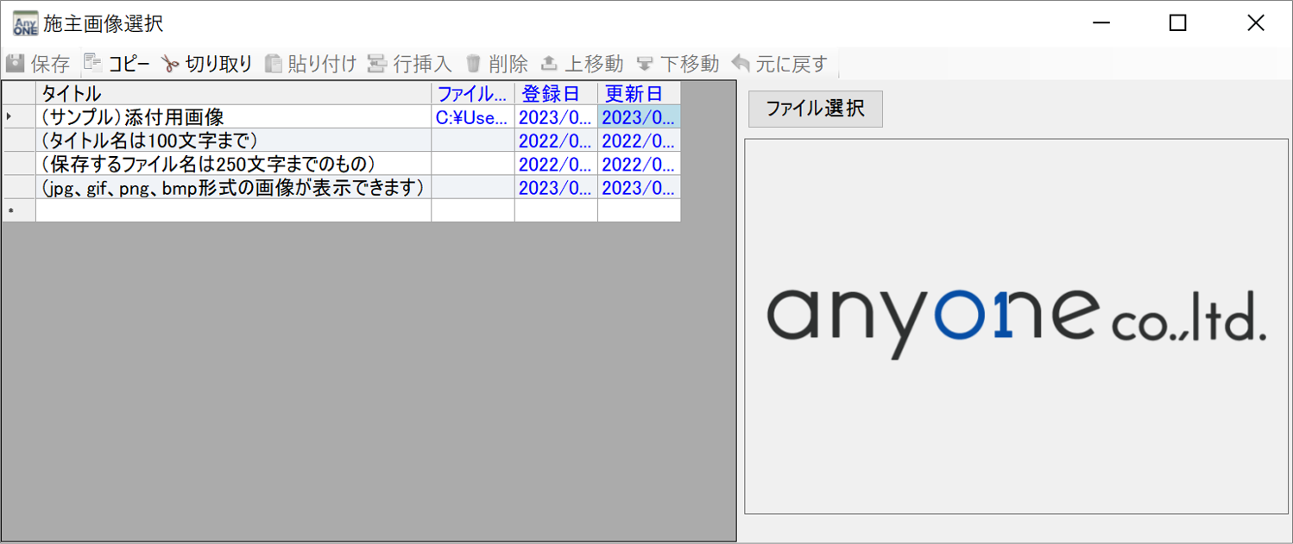Screen dimensions: 1293x544
Task: Click the empty new-row title cell
Action: tap(233, 210)
